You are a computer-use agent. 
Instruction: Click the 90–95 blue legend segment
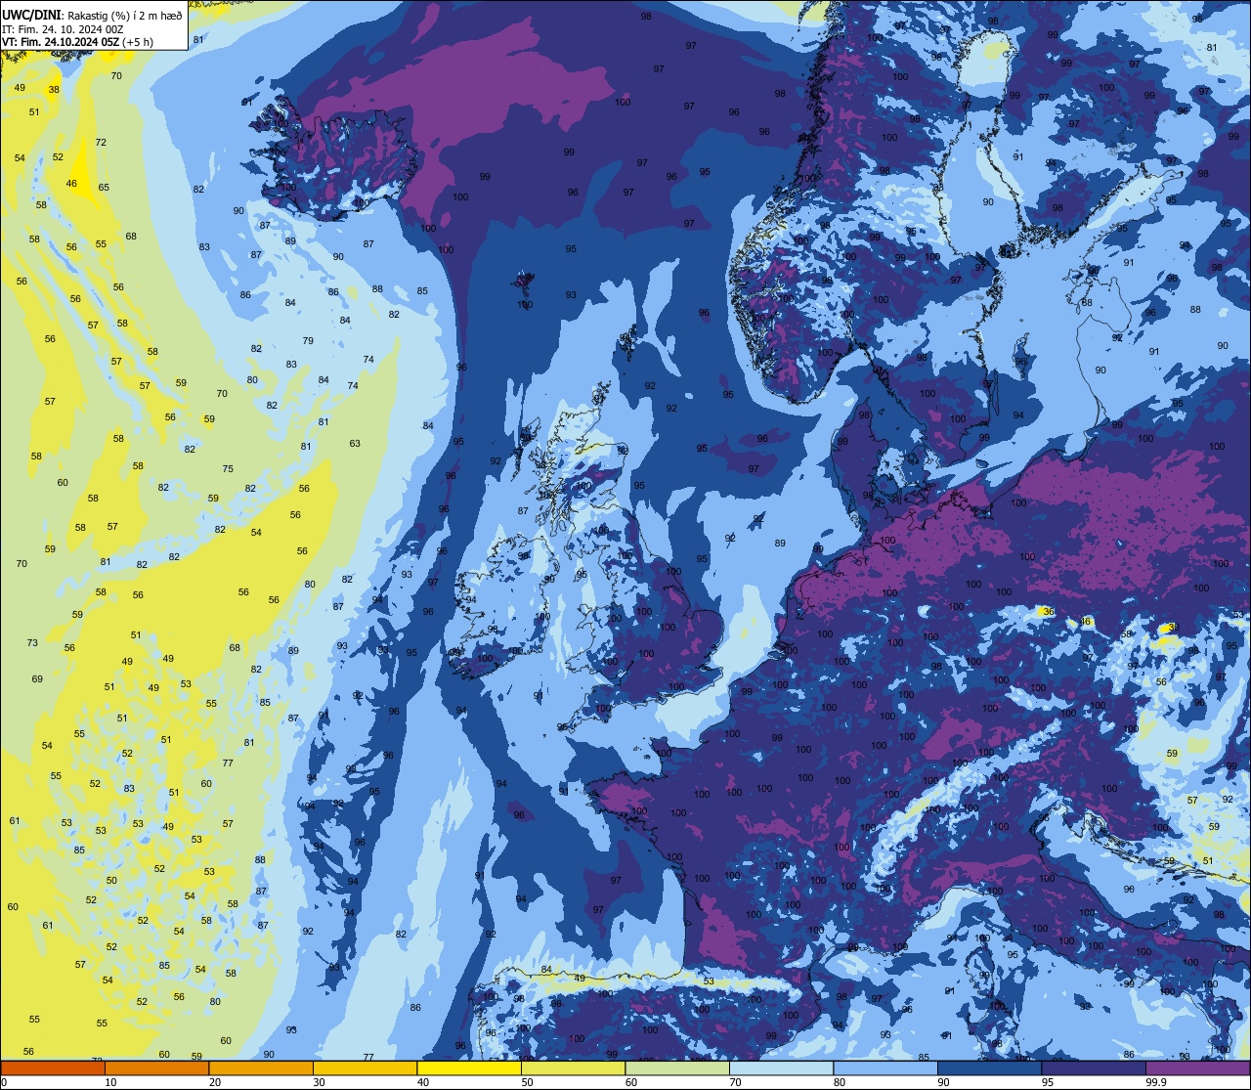tap(989, 1068)
